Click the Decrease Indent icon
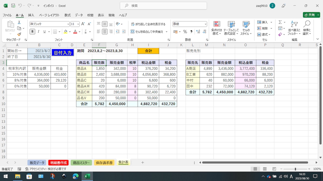The height and width of the screenshot is (181, 323). [x=118, y=32]
